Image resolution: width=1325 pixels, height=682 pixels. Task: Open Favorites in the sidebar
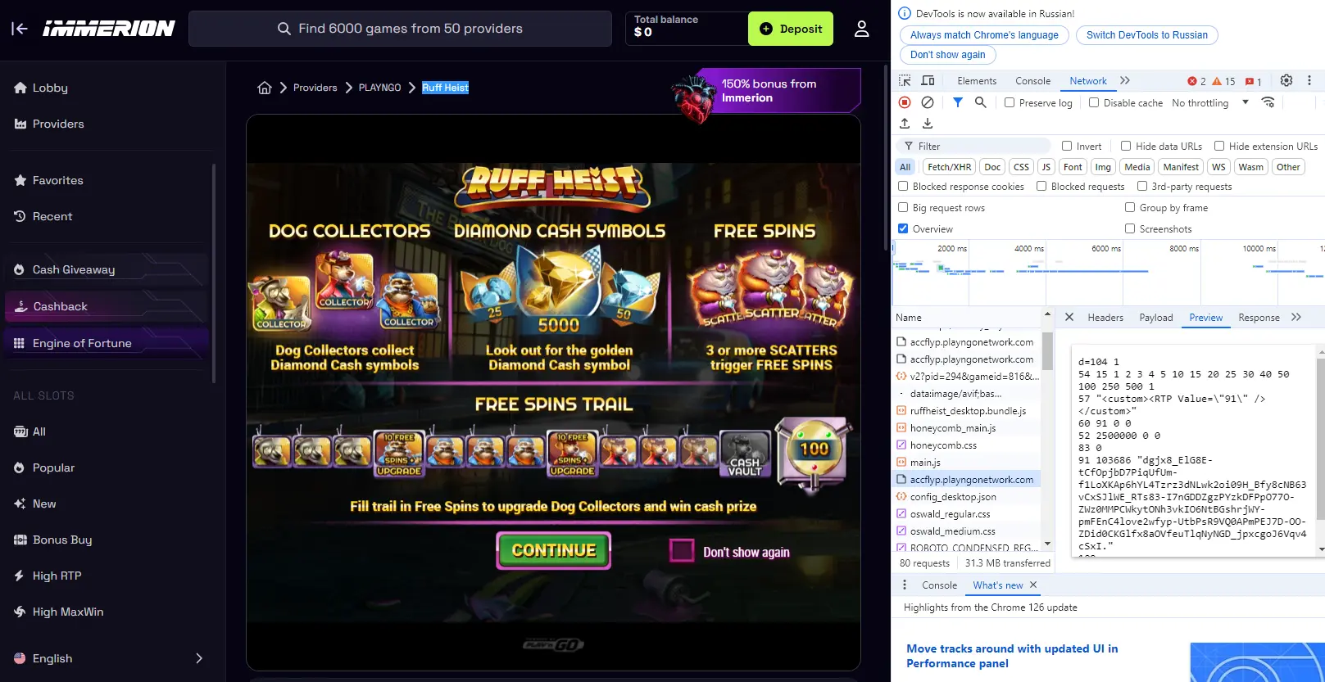pyautogui.click(x=57, y=180)
